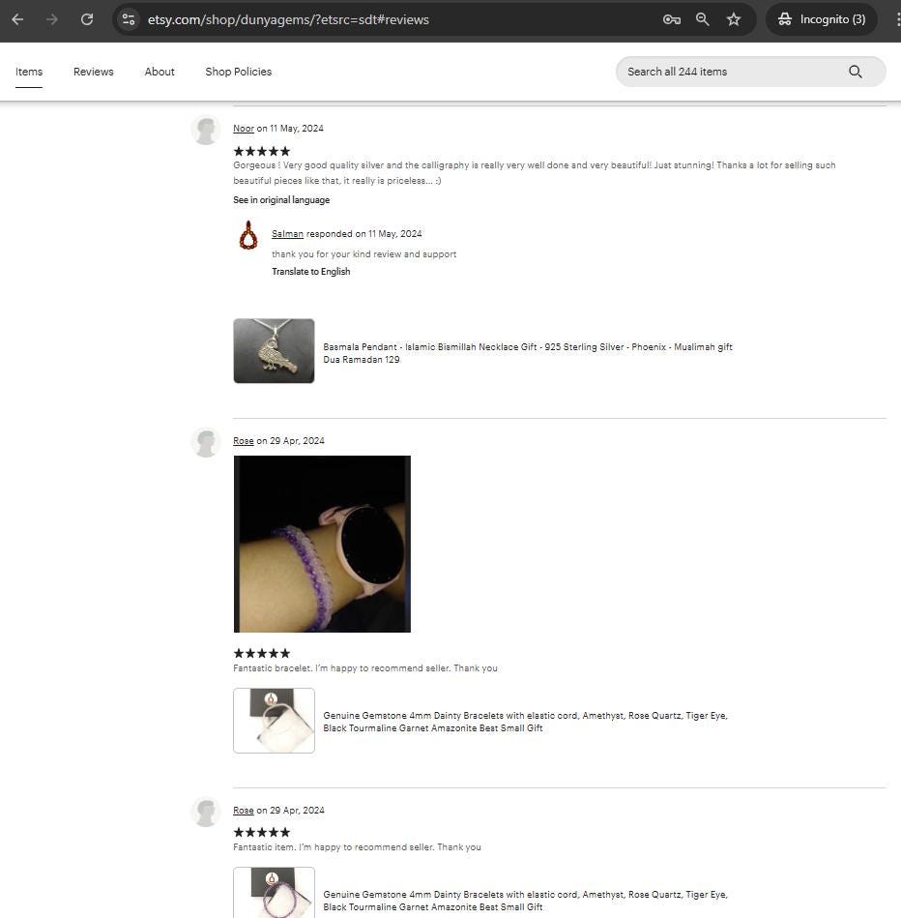
Task: Click Noor's avatar picture
Action: 206,130
